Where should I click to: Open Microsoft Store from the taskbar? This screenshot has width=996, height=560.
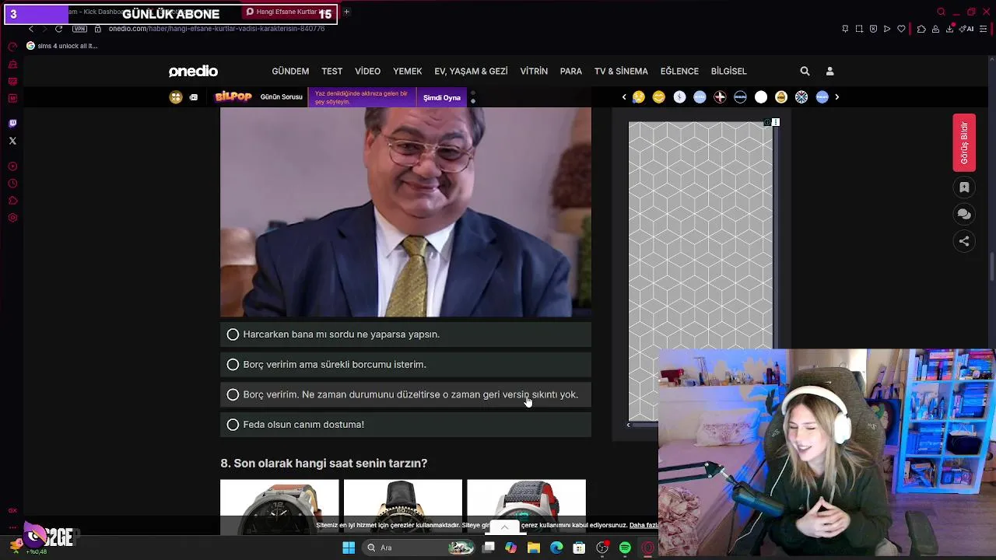579,548
